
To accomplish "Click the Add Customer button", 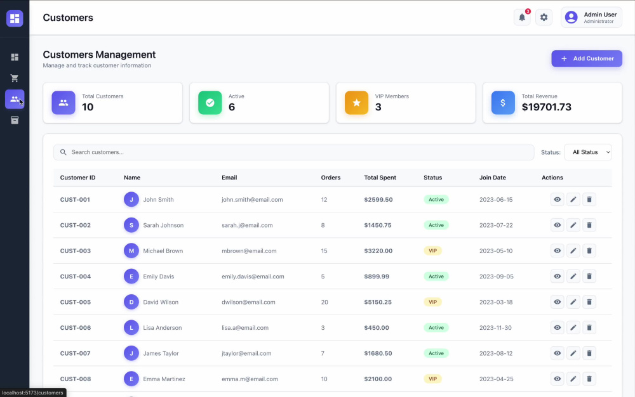I will 586,58.
